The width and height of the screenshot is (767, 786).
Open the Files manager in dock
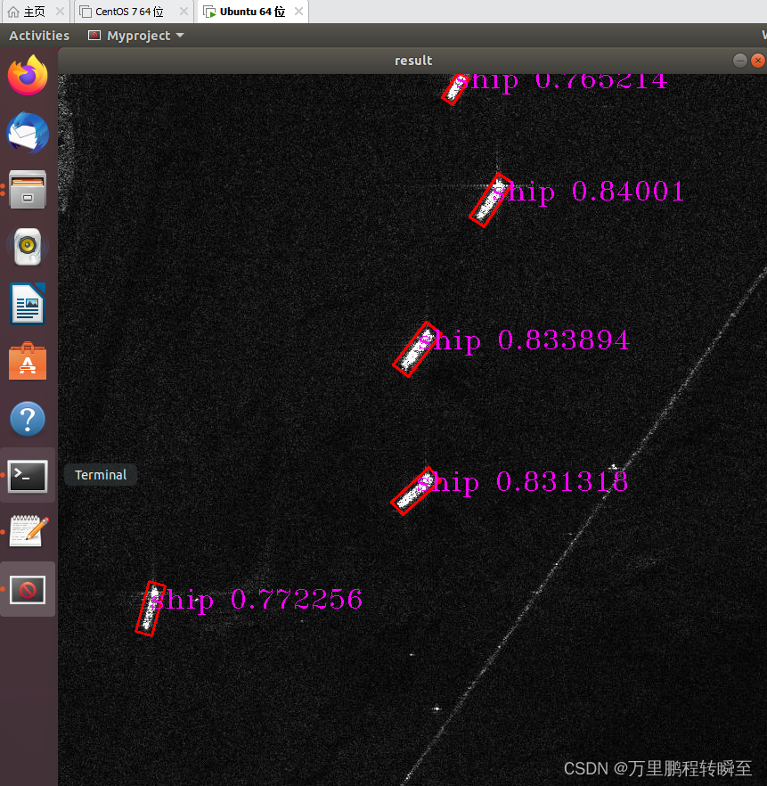pos(28,190)
